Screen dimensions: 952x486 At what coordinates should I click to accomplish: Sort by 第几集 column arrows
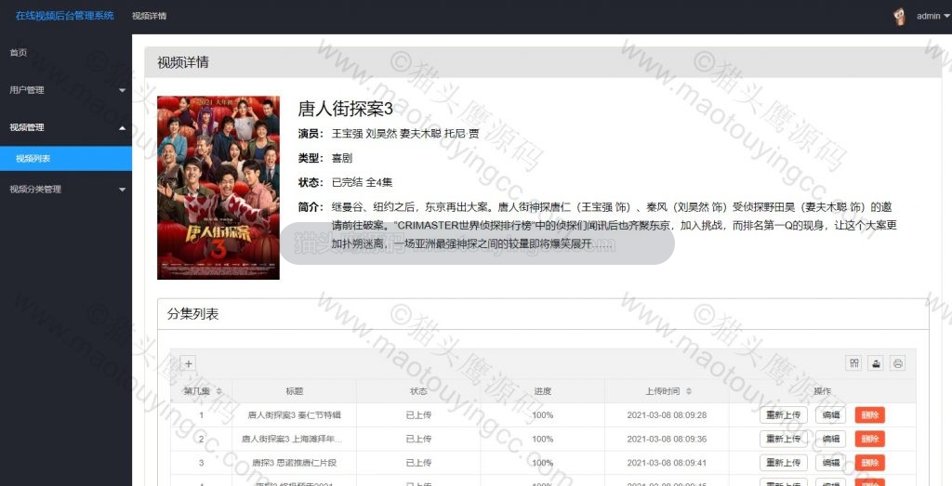(x=219, y=391)
